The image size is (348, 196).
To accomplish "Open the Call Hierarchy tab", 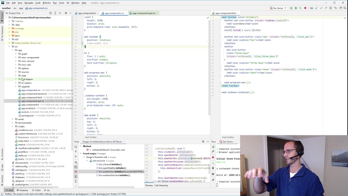I will (161, 185).
